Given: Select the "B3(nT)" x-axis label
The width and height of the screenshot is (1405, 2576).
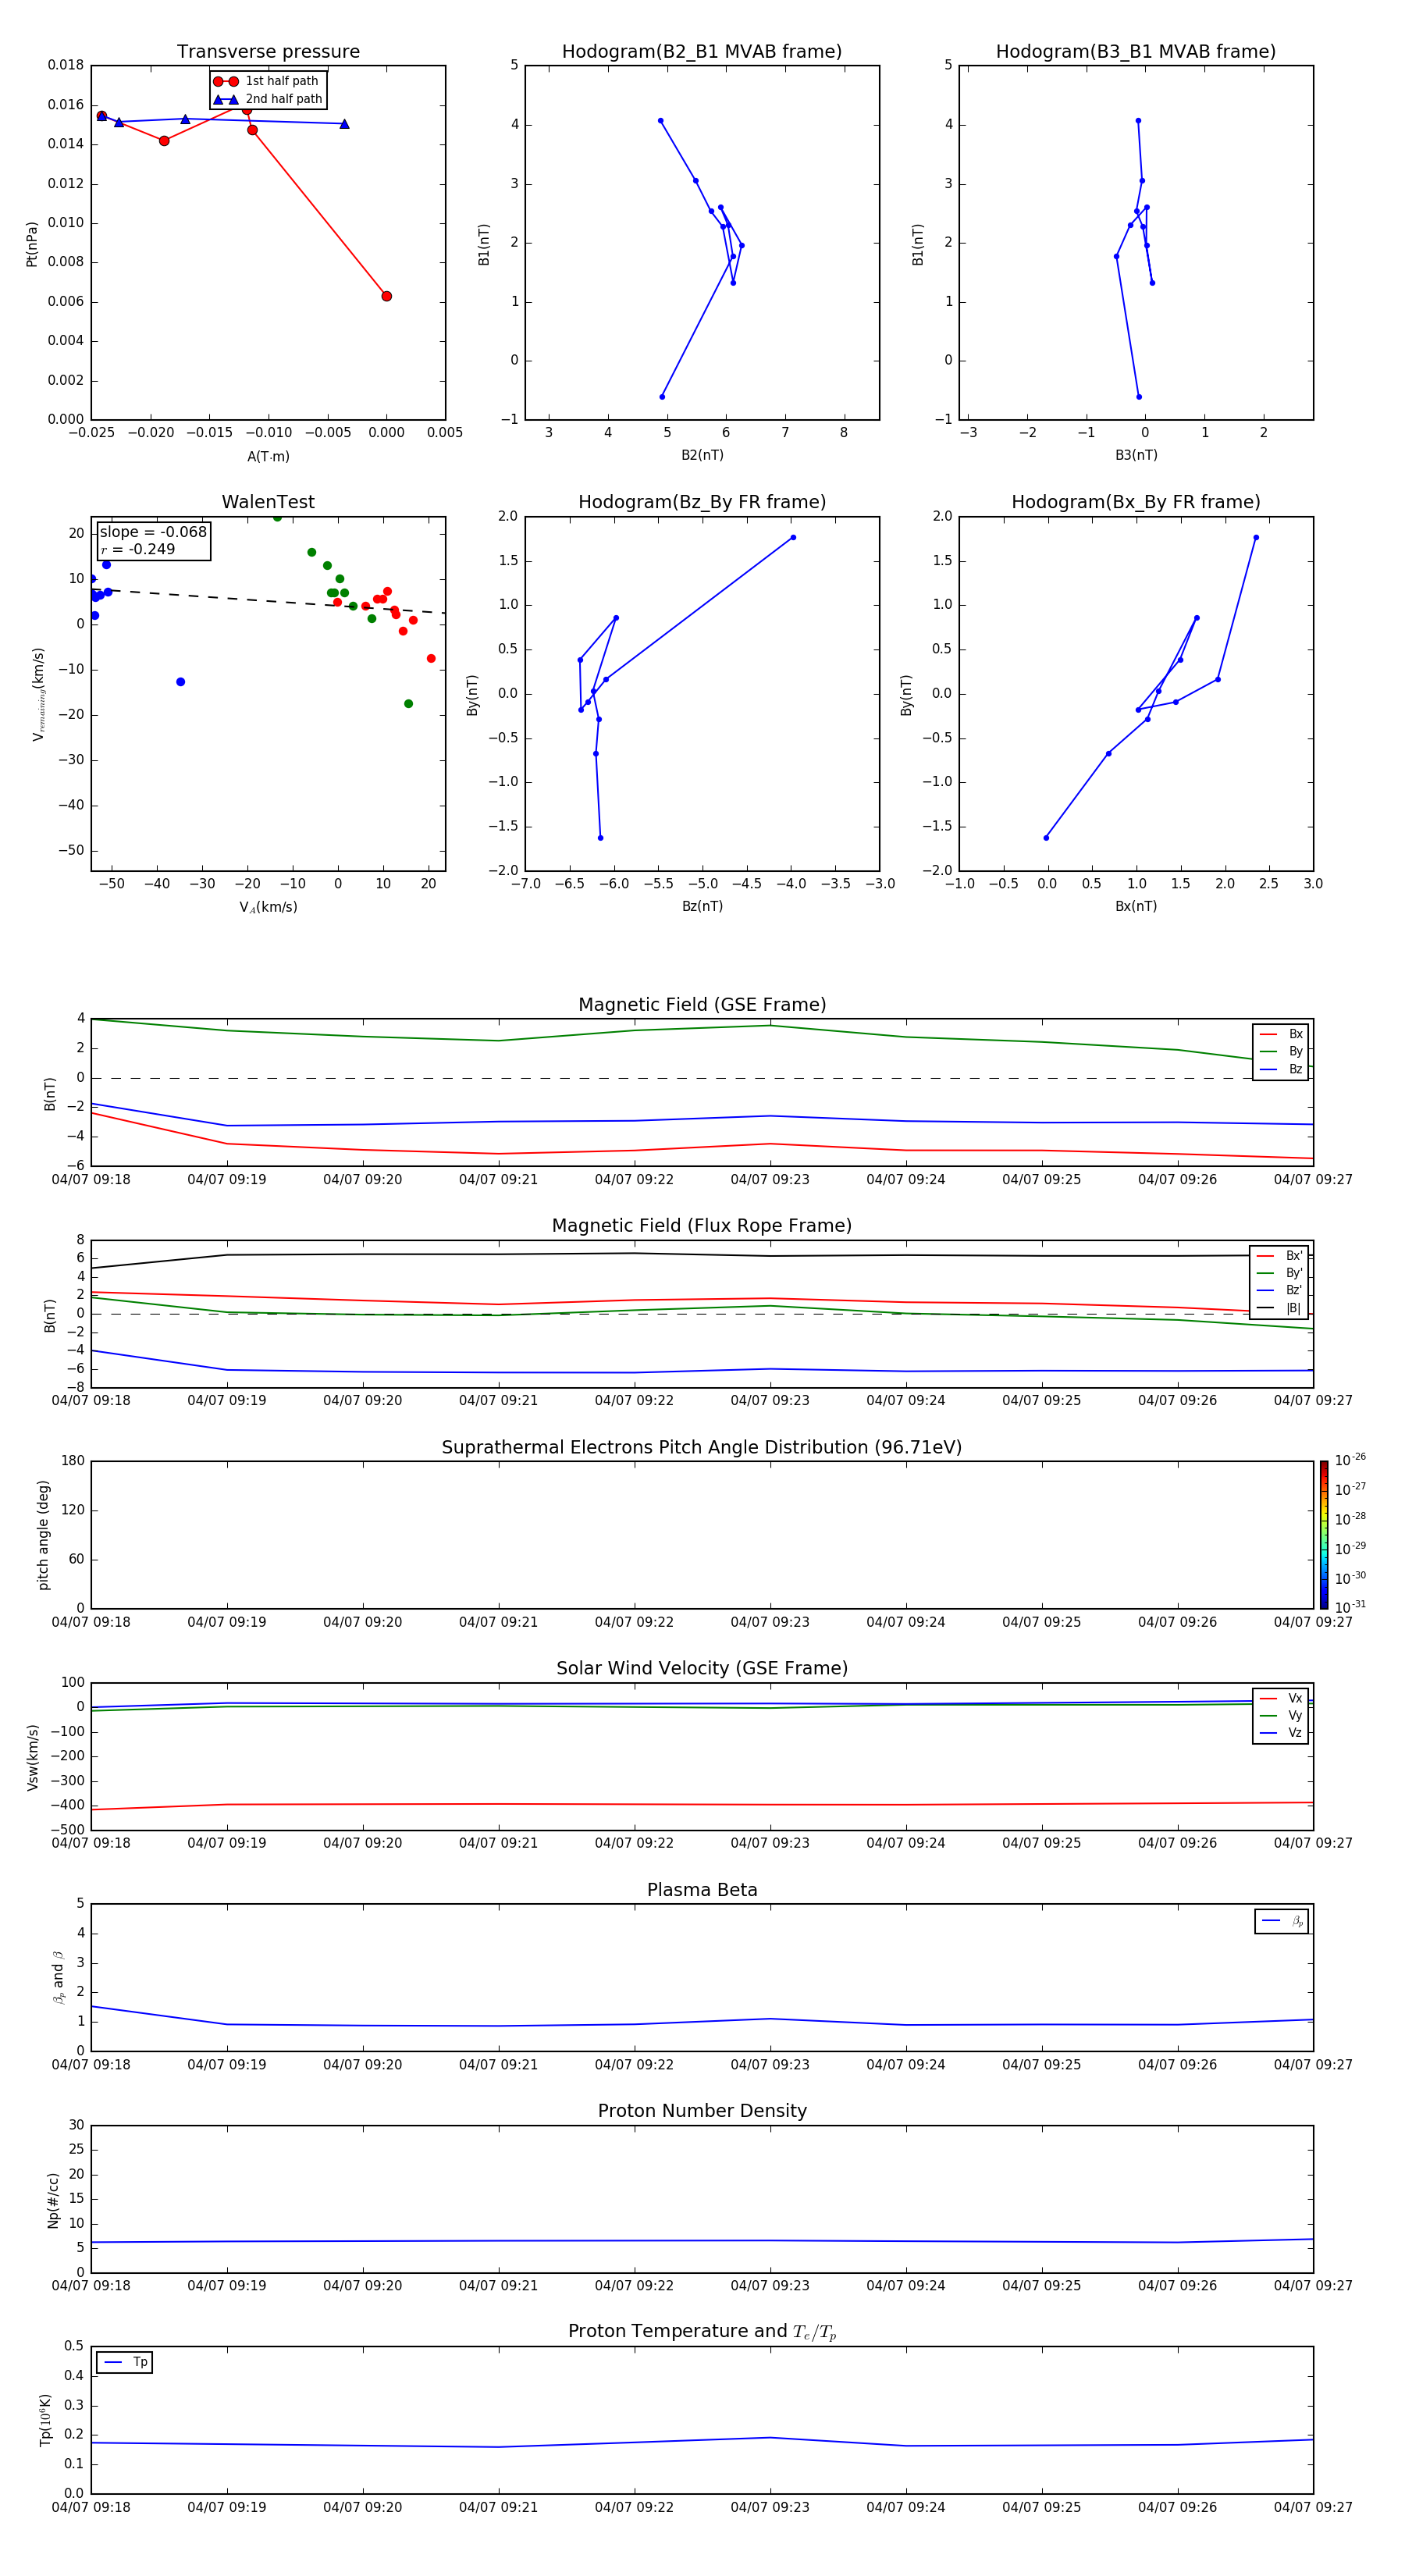Looking at the screenshot, I should pos(1136,455).
